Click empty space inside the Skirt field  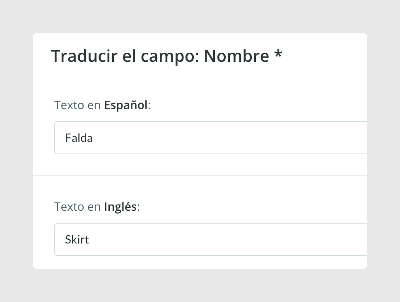pyautogui.click(x=229, y=239)
